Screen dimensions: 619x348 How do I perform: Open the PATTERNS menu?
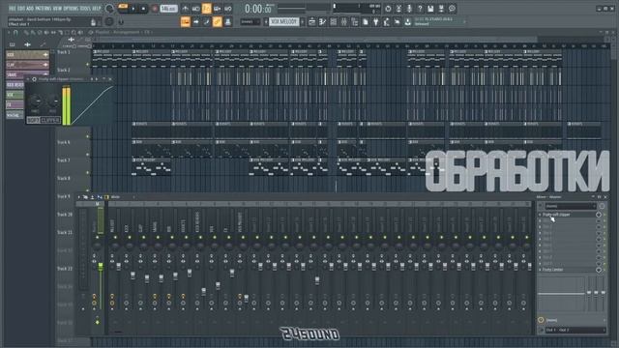tap(43, 9)
